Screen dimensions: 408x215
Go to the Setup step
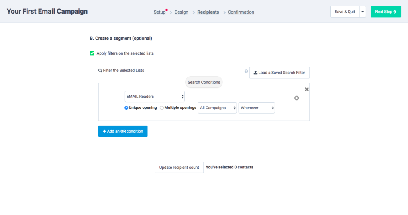tap(159, 12)
